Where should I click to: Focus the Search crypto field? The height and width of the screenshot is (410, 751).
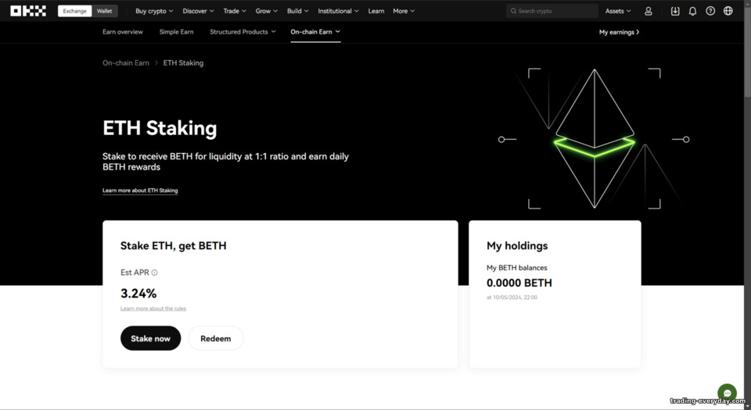[x=552, y=11]
